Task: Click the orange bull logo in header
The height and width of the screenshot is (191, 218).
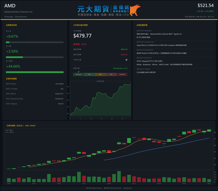Action: click(x=135, y=10)
